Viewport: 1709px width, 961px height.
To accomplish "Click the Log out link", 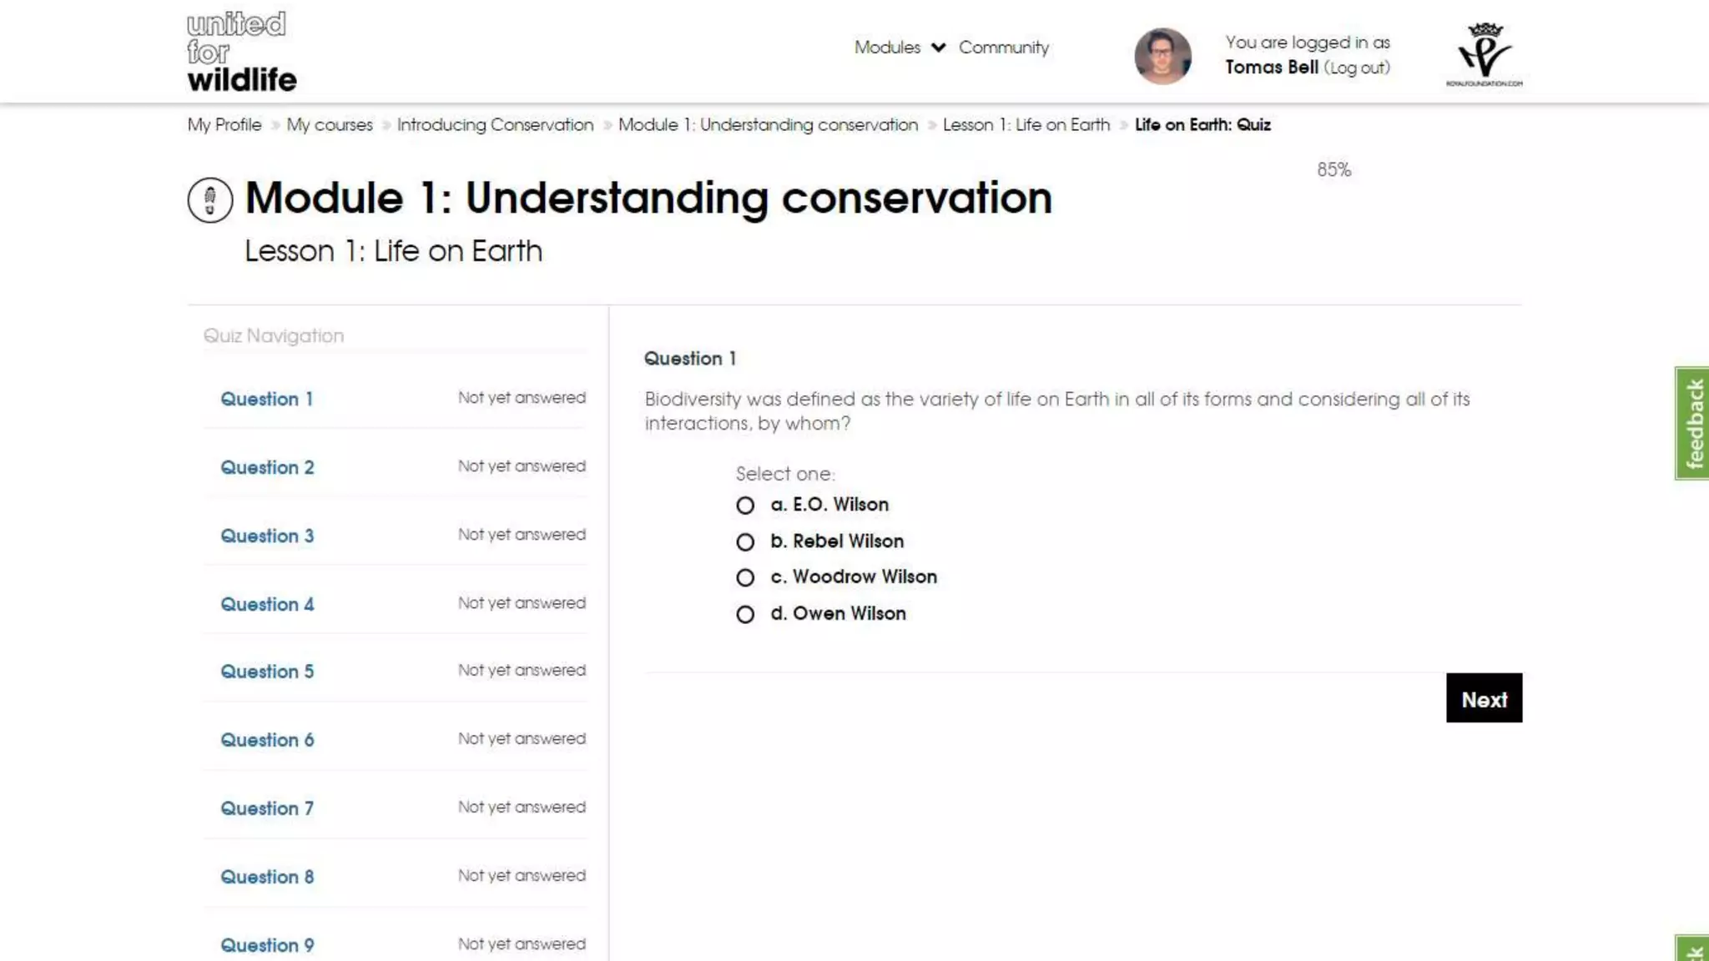I will [1357, 68].
